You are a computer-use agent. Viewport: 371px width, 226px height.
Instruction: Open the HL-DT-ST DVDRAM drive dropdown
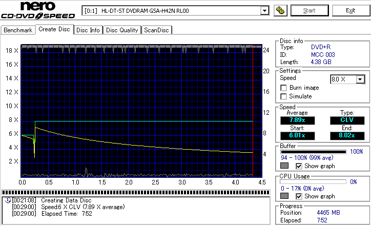264,10
